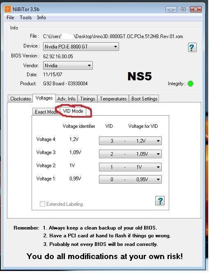
Task: Click the help question mark icon in Voltages panel
Action: 160,201
